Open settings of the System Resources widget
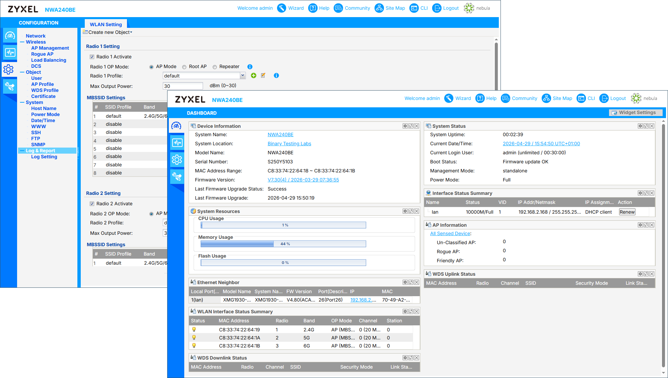 coord(405,211)
